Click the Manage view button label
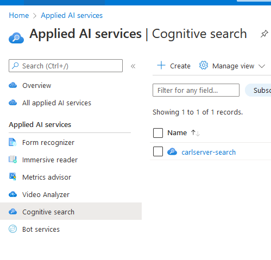 point(233,66)
